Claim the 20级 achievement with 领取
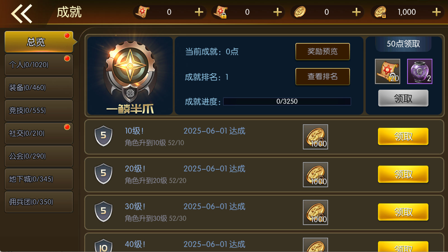Viewport: 448px width, 252px height. pyautogui.click(x=403, y=174)
